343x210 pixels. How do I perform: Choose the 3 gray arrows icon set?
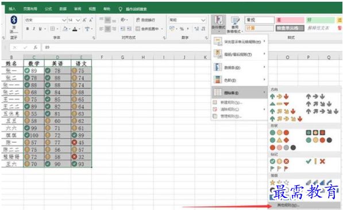[315, 96]
